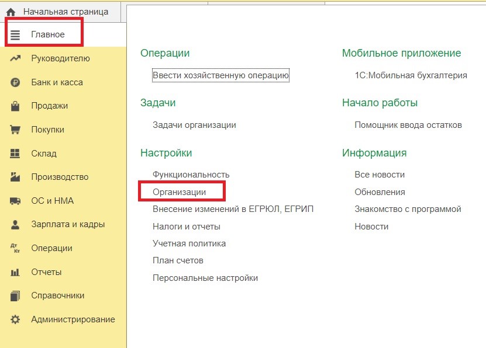This screenshot has width=486, height=348.
Task: Click the shopping cart icon for Покупки
Action: [15, 130]
